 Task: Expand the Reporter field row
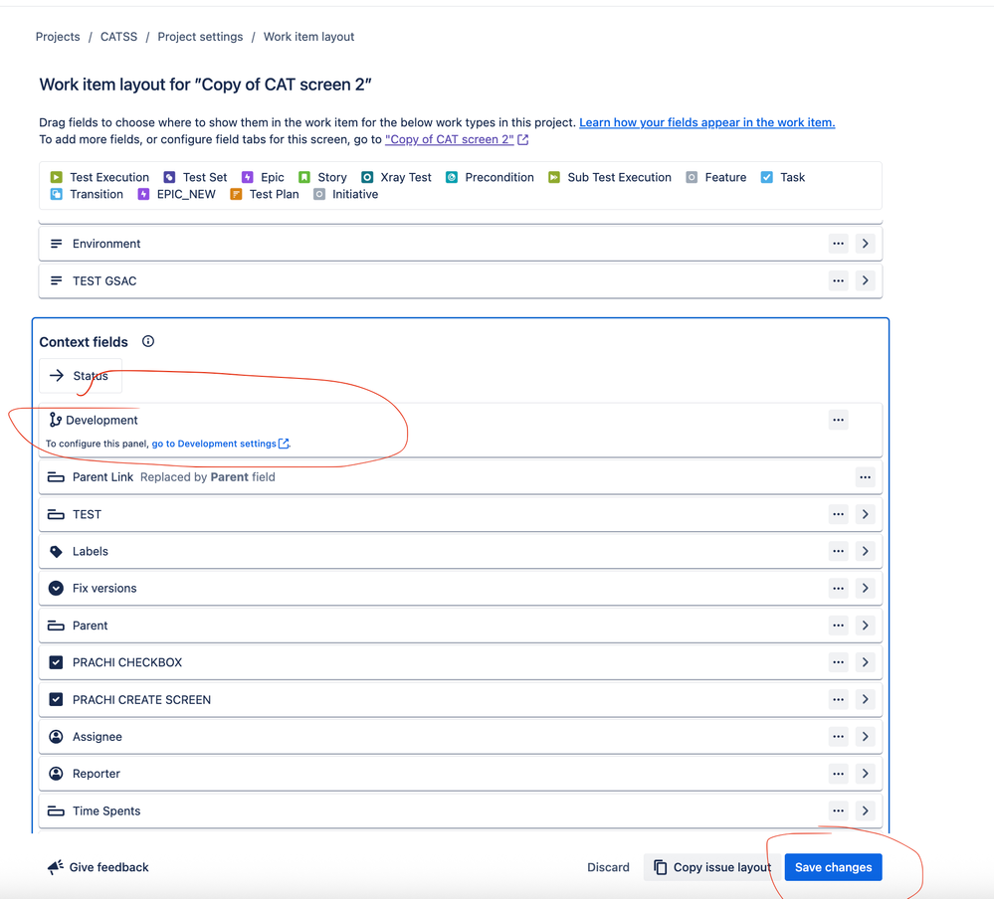[x=865, y=774]
